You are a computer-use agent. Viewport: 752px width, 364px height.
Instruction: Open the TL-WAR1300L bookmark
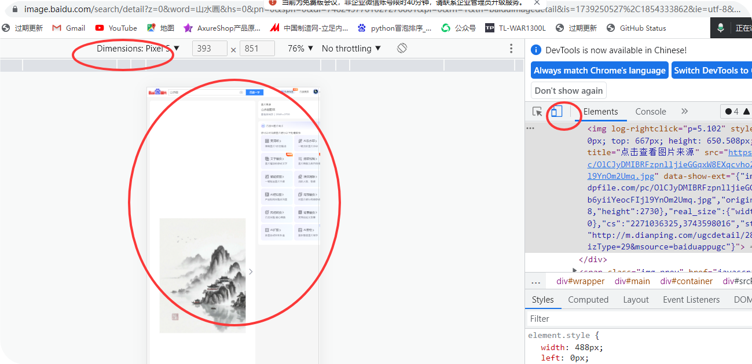515,28
